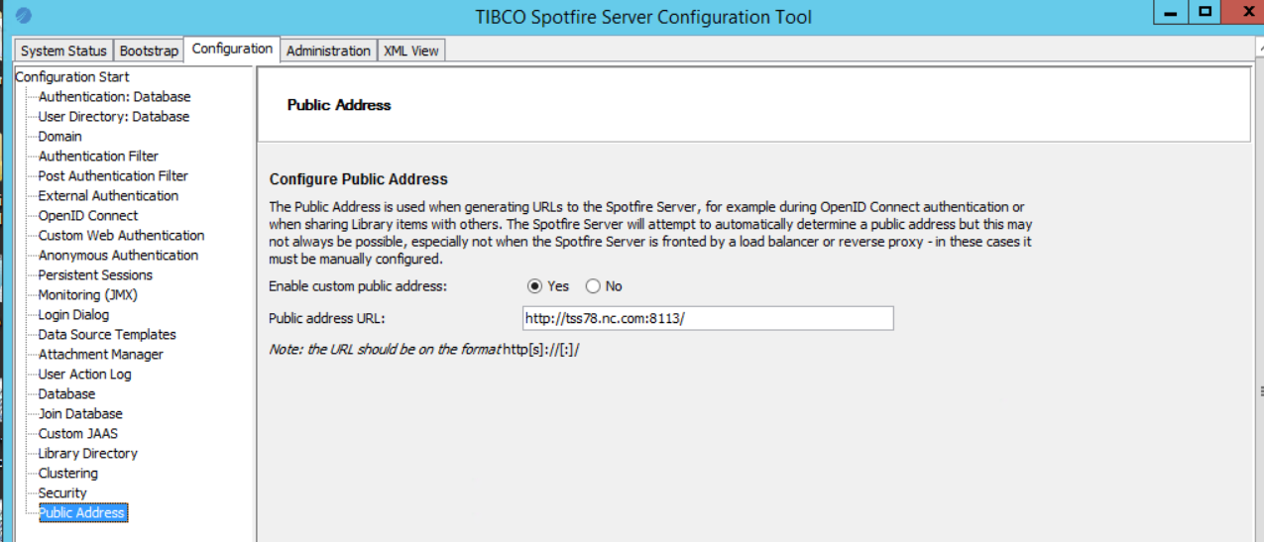Go to the Administration tab
1264x542 pixels.
(328, 51)
